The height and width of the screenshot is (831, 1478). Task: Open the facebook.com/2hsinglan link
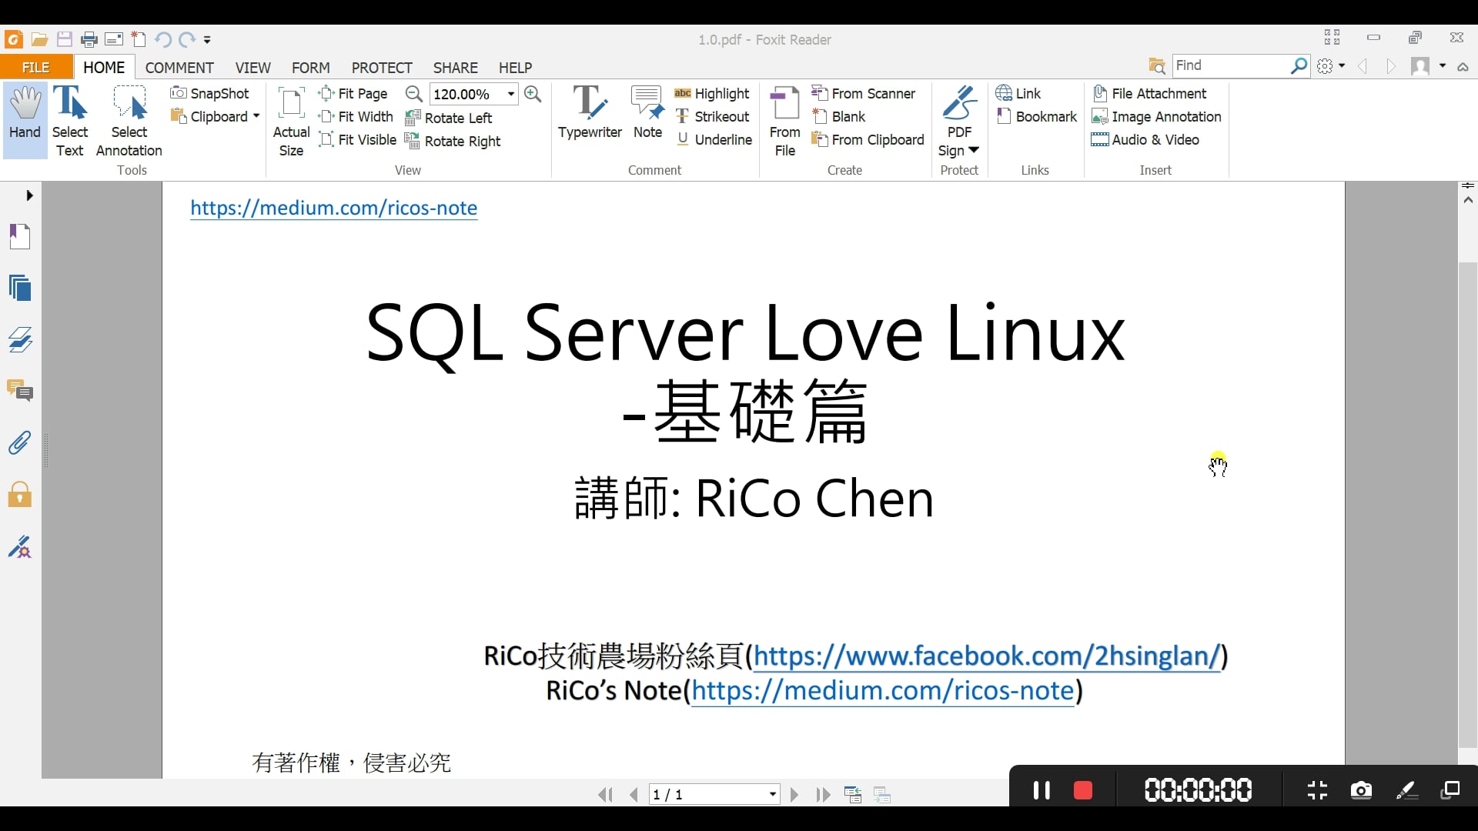click(986, 656)
